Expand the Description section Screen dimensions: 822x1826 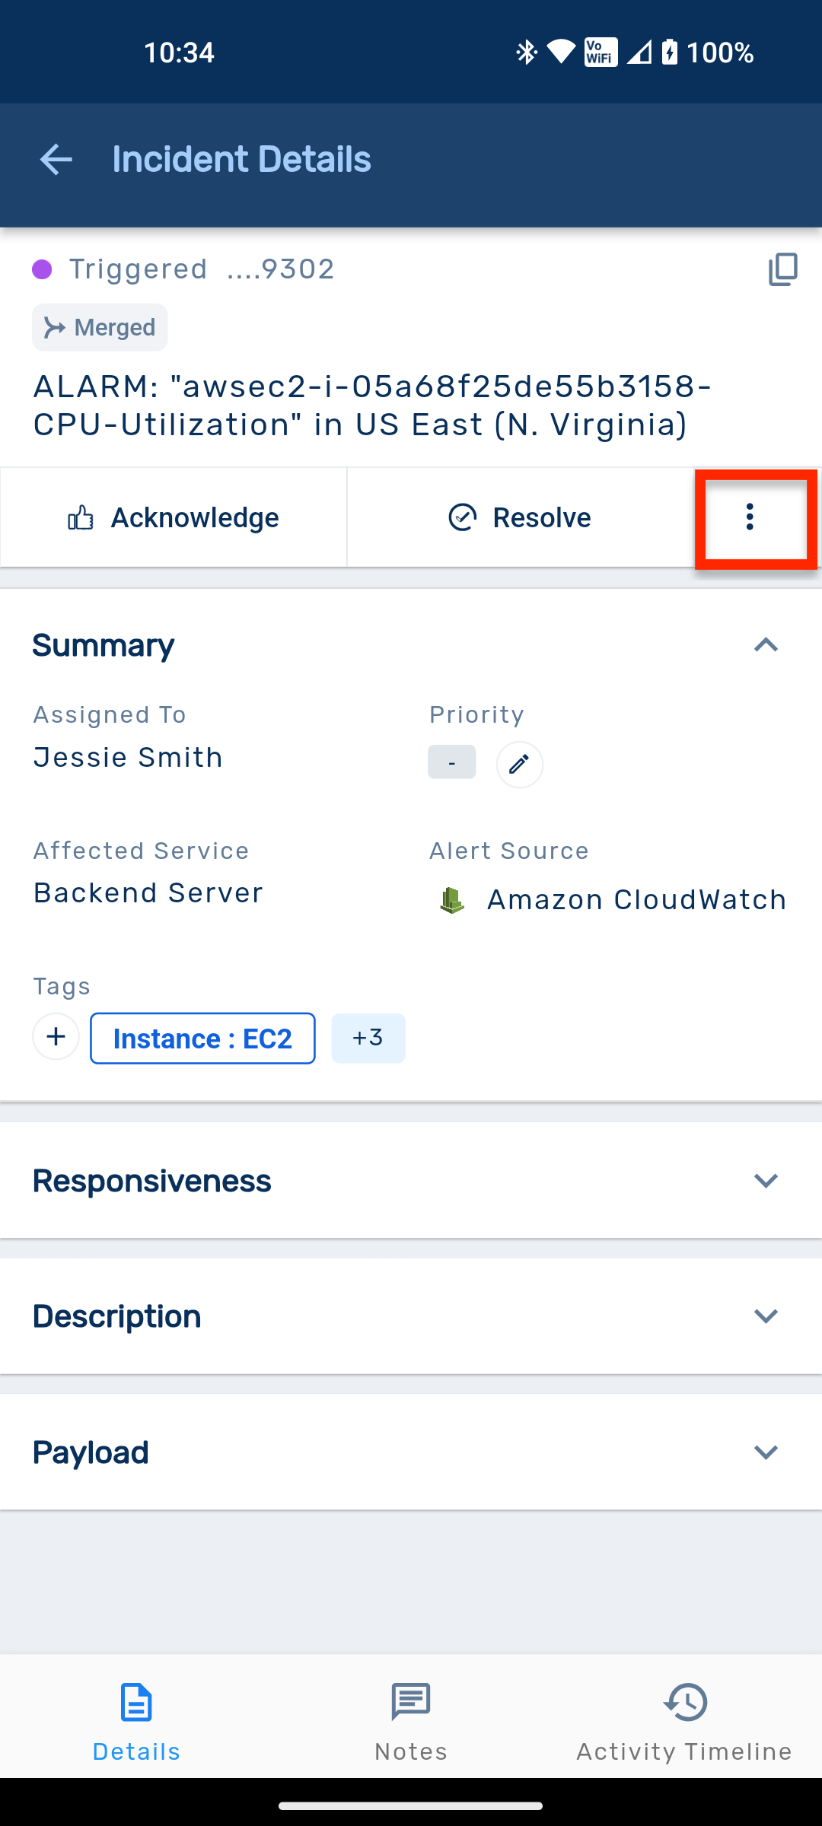(766, 1316)
